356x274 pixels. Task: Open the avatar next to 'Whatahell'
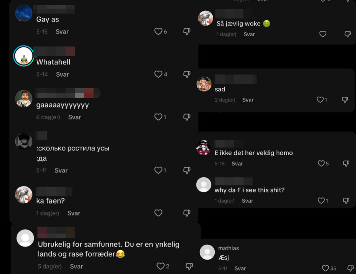24,56
